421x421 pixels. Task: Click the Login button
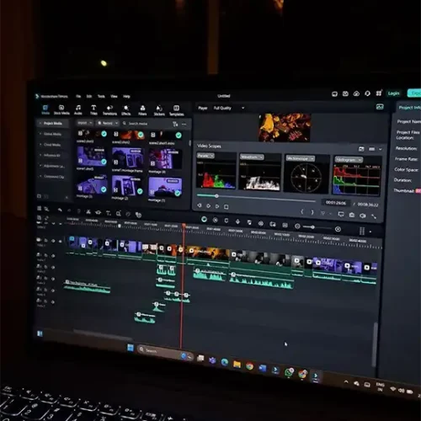point(393,93)
